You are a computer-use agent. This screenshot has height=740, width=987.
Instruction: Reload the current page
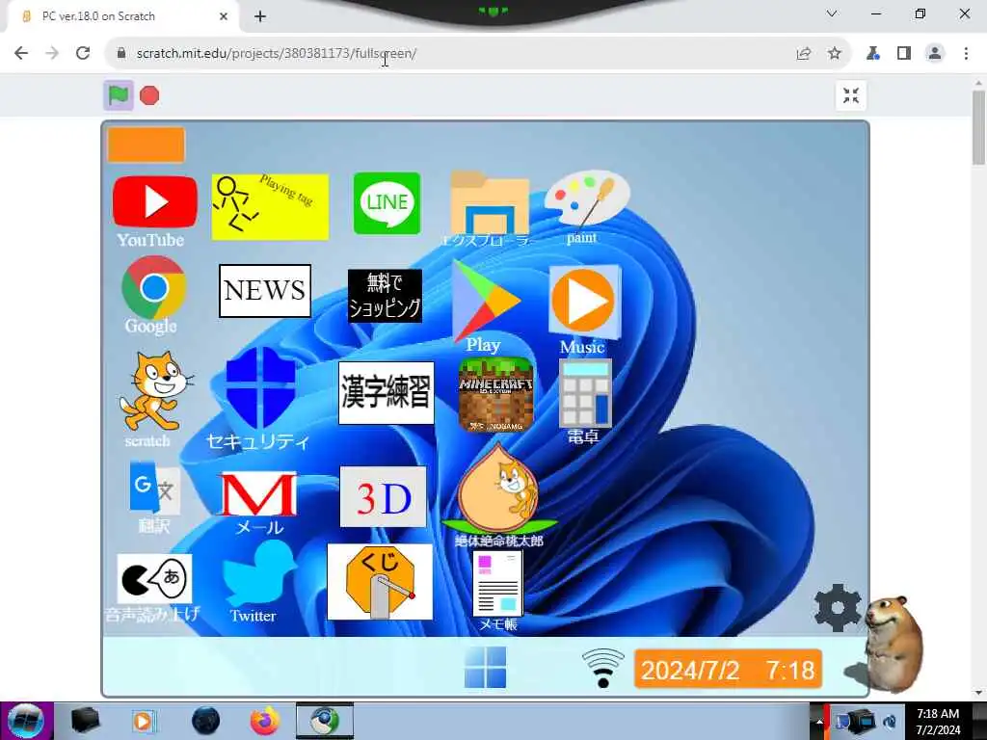(x=83, y=54)
